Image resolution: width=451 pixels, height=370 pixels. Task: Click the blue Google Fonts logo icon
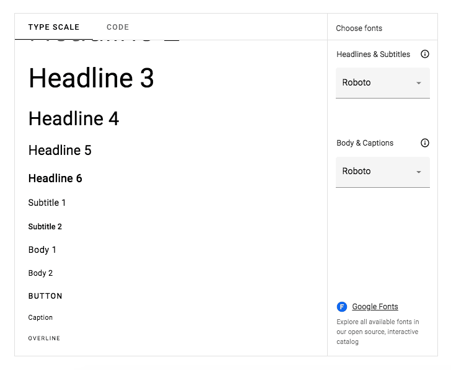point(342,307)
